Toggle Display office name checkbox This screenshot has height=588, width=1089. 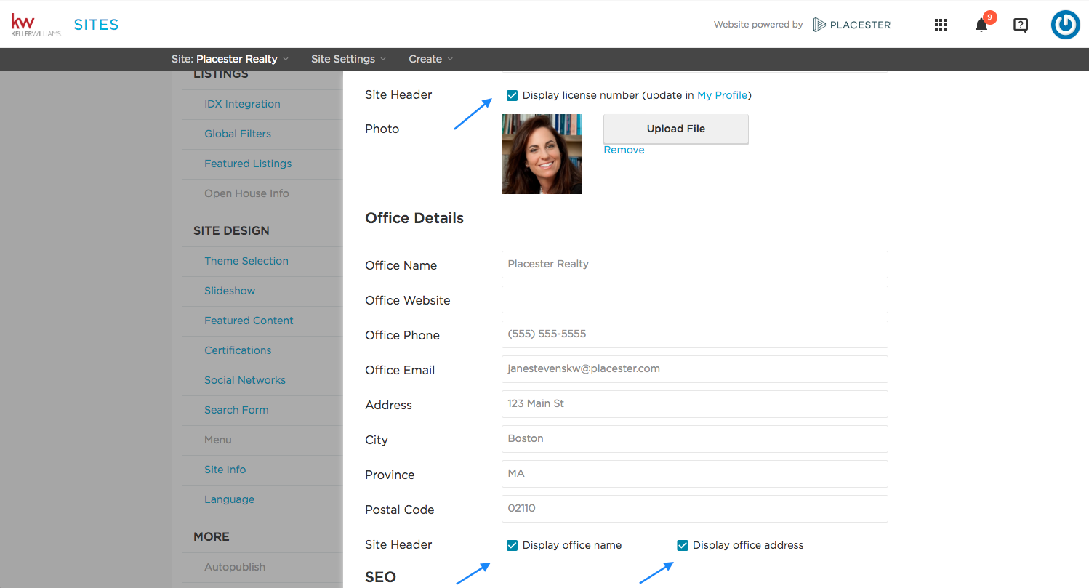[513, 545]
